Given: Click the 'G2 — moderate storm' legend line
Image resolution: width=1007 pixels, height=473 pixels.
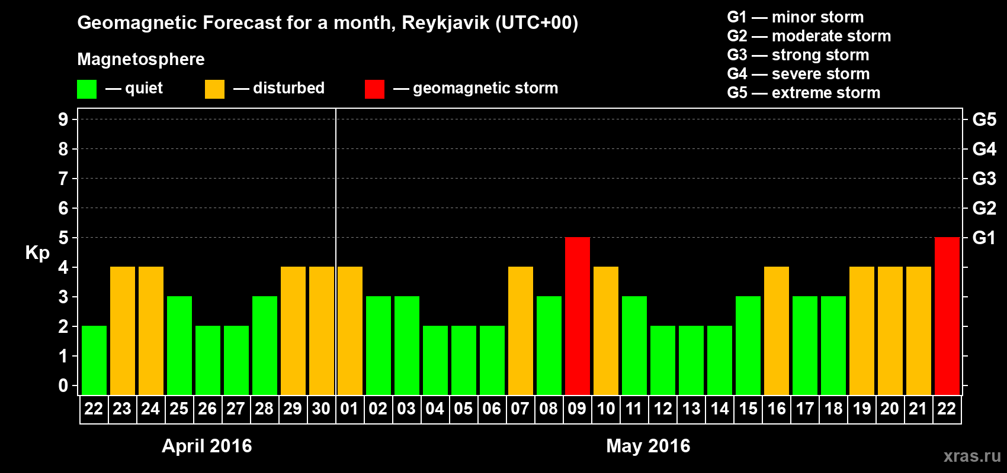Looking at the screenshot, I should click(809, 36).
